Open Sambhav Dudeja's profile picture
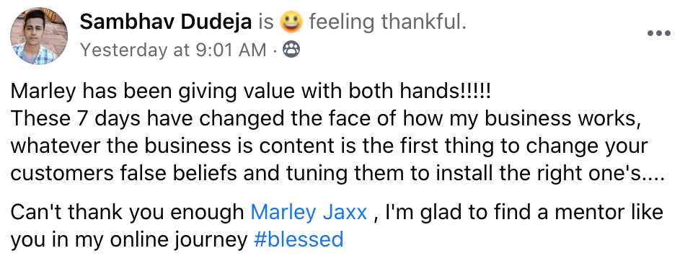The width and height of the screenshot is (698, 261). click(x=39, y=35)
